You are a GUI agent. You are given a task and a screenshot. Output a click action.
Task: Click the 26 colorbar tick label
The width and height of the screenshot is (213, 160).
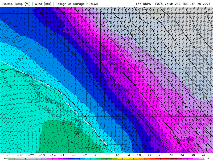(161, 155)
